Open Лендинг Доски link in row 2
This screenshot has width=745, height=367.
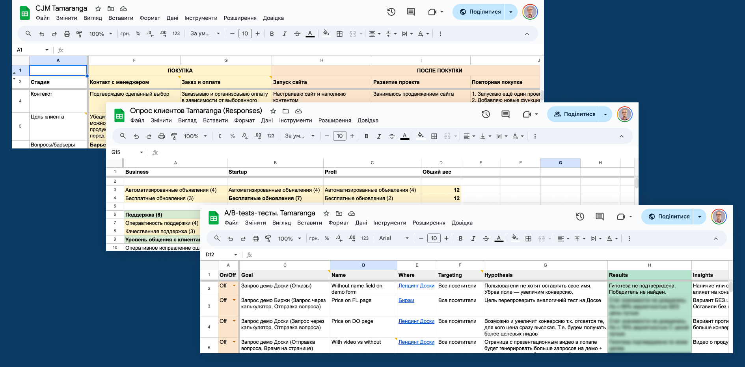[416, 286]
